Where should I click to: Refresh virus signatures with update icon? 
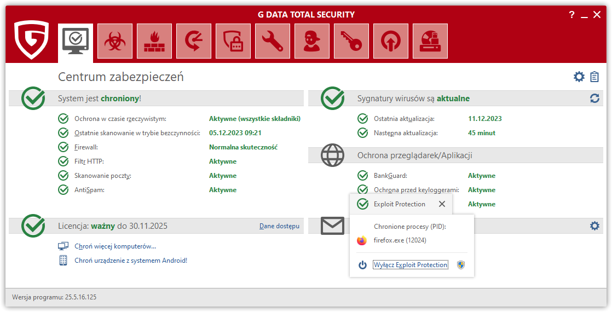click(x=594, y=99)
